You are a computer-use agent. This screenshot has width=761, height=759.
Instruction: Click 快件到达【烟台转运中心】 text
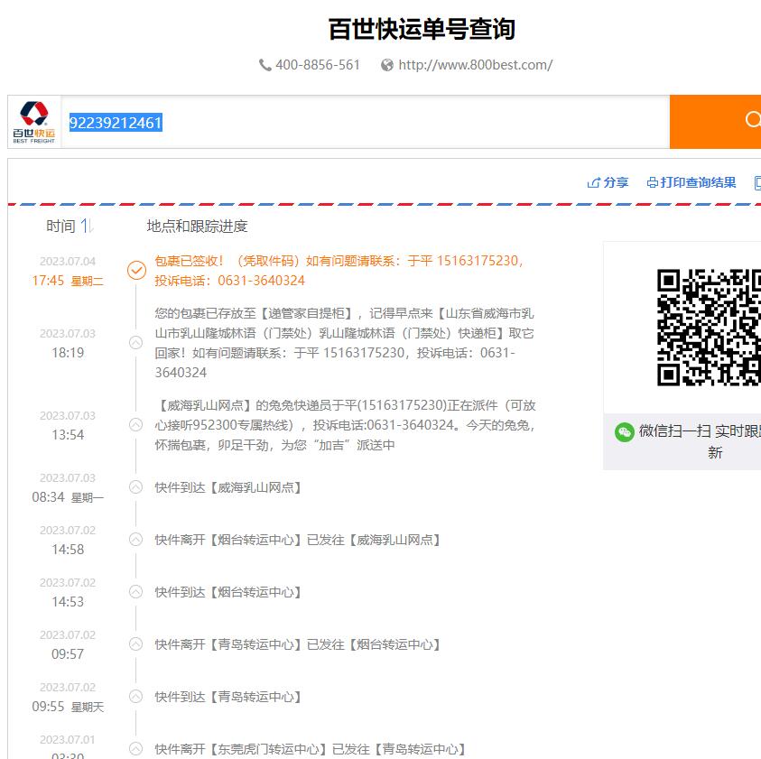(x=228, y=592)
